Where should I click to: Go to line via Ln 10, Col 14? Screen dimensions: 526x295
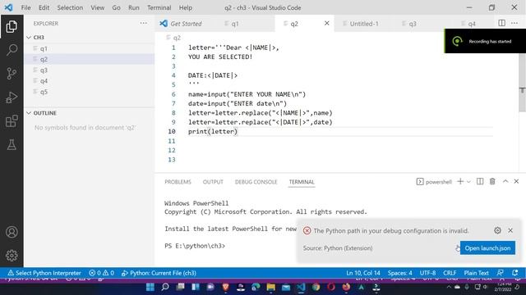(x=363, y=273)
